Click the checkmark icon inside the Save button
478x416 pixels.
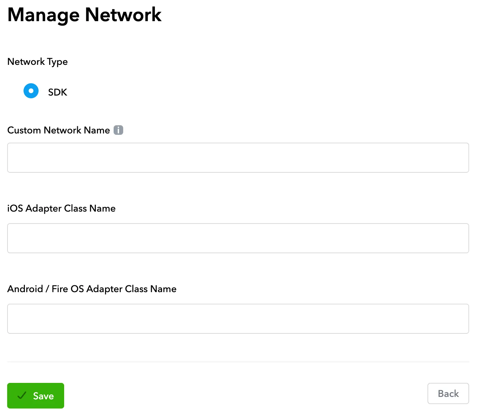click(x=22, y=396)
